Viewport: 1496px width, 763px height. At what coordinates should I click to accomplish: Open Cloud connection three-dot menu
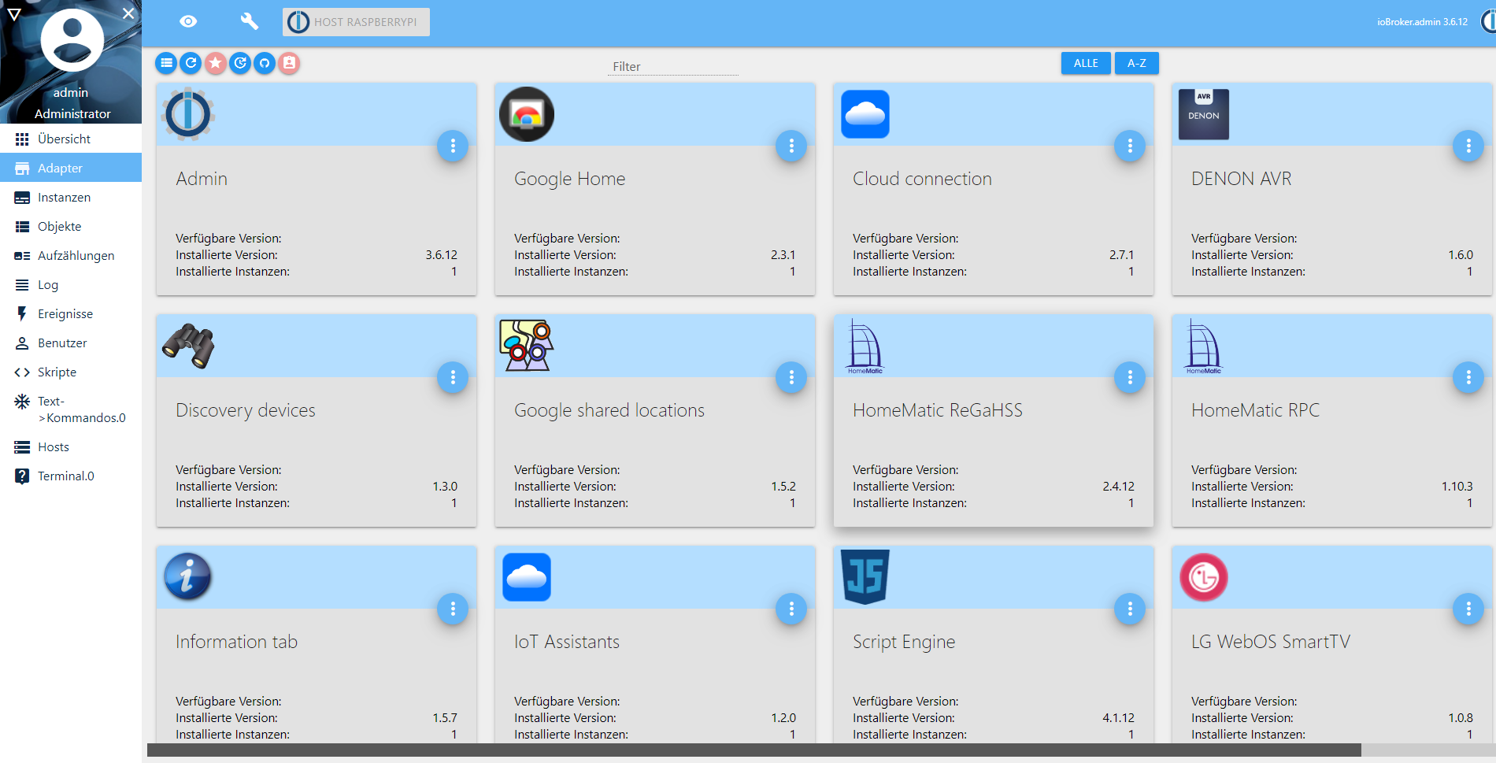(x=1130, y=146)
